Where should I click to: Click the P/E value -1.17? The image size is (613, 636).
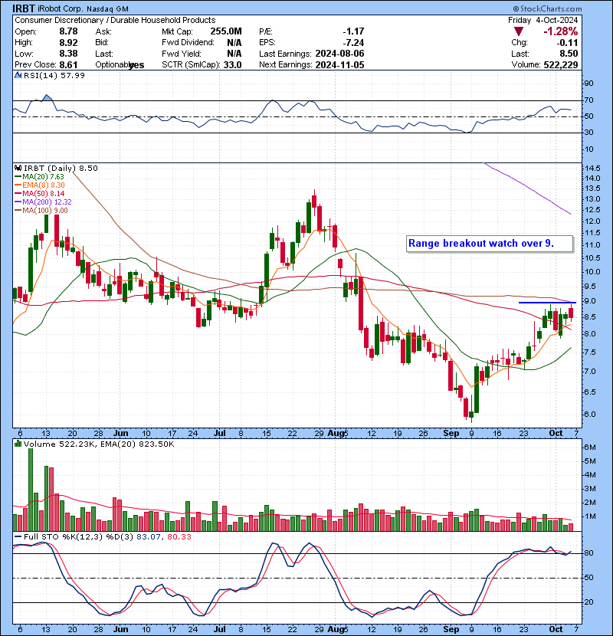(x=353, y=31)
